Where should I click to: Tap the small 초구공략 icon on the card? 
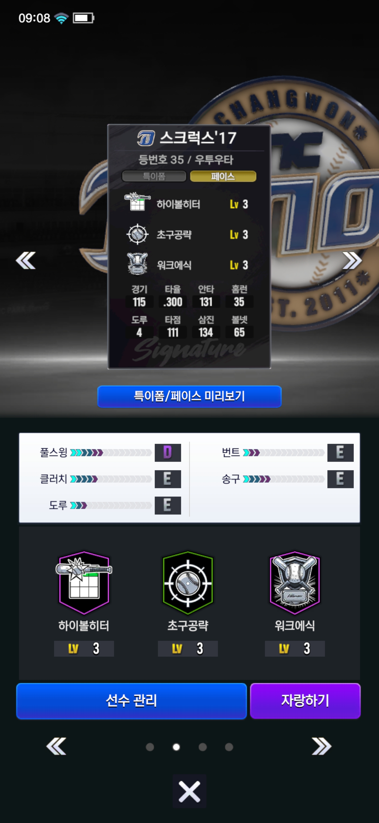[137, 234]
